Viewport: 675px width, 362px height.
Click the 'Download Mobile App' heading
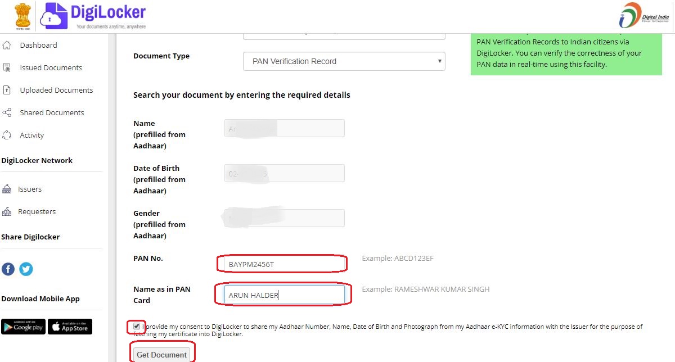tap(40, 298)
